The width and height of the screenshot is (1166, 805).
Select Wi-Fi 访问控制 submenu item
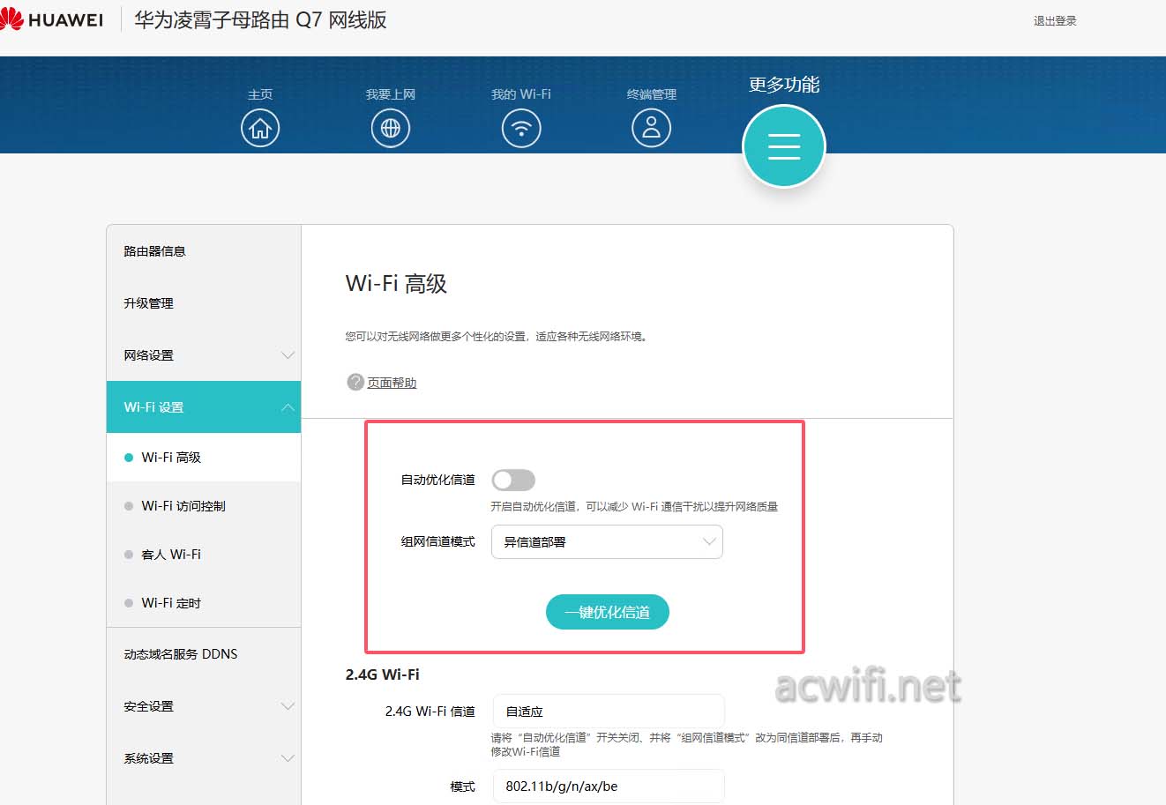pyautogui.click(x=204, y=506)
